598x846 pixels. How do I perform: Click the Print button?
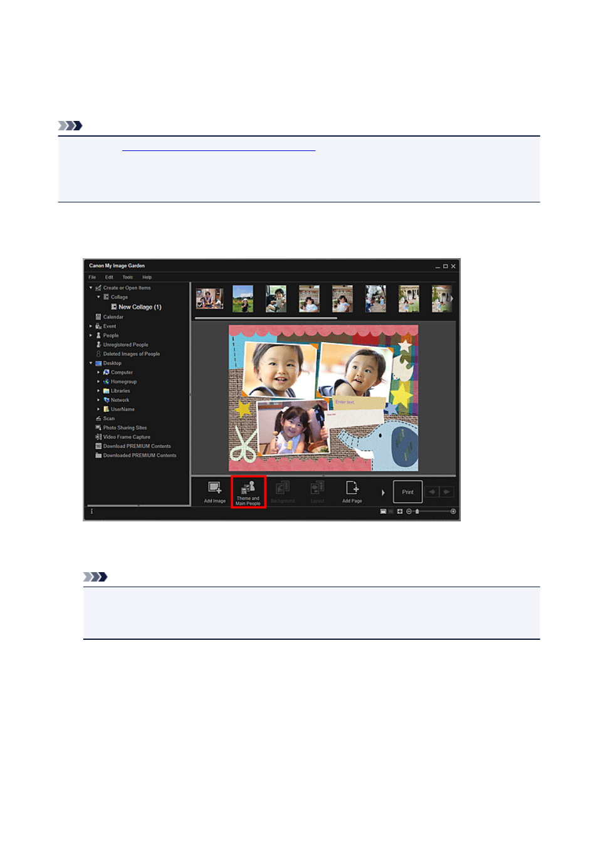tap(407, 492)
